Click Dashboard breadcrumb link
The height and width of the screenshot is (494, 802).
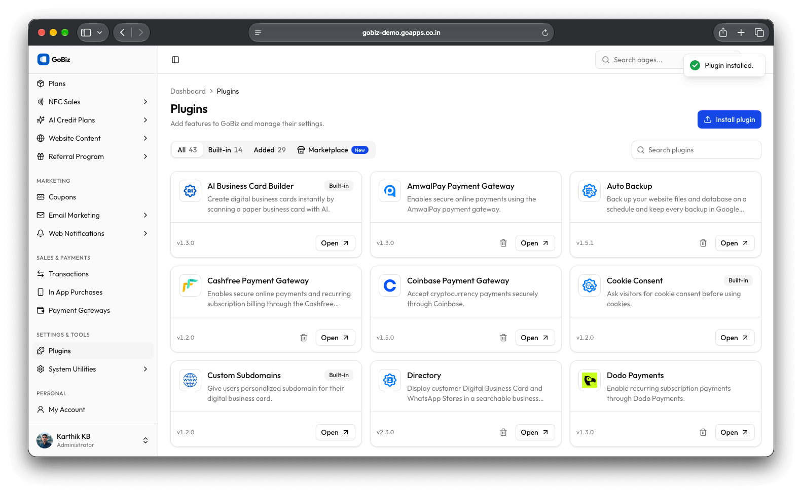pos(188,91)
